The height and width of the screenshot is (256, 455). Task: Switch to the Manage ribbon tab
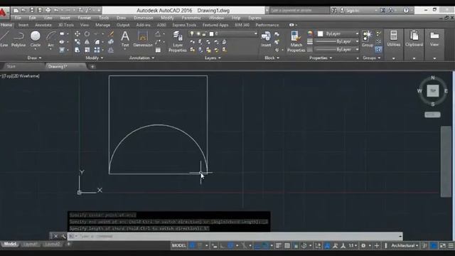(102, 25)
